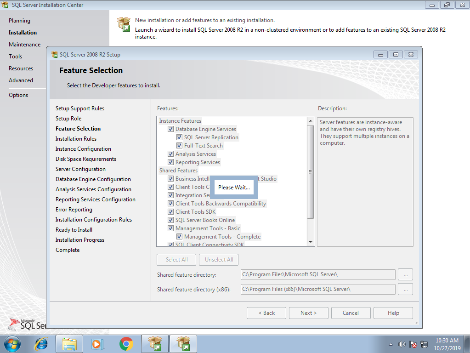Close the SQL Server 2008 R2 Setup dialog

point(411,55)
